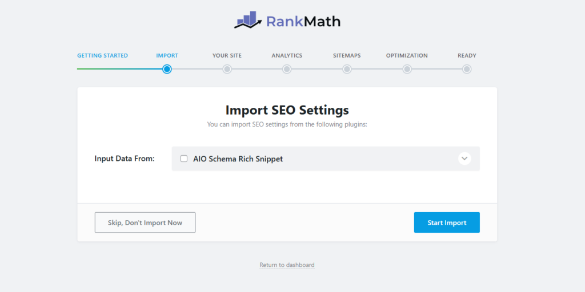585x292 pixels.
Task: Click the Sitemaps step circle marker
Action: point(347,69)
